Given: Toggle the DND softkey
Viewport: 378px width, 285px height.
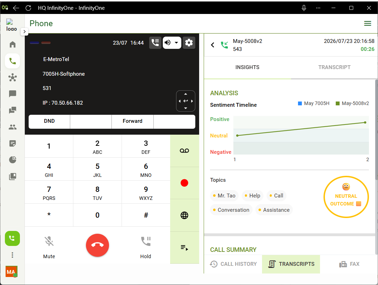Looking at the screenshot, I should (x=49, y=121).
